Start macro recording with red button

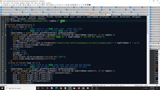tap(60, 5)
